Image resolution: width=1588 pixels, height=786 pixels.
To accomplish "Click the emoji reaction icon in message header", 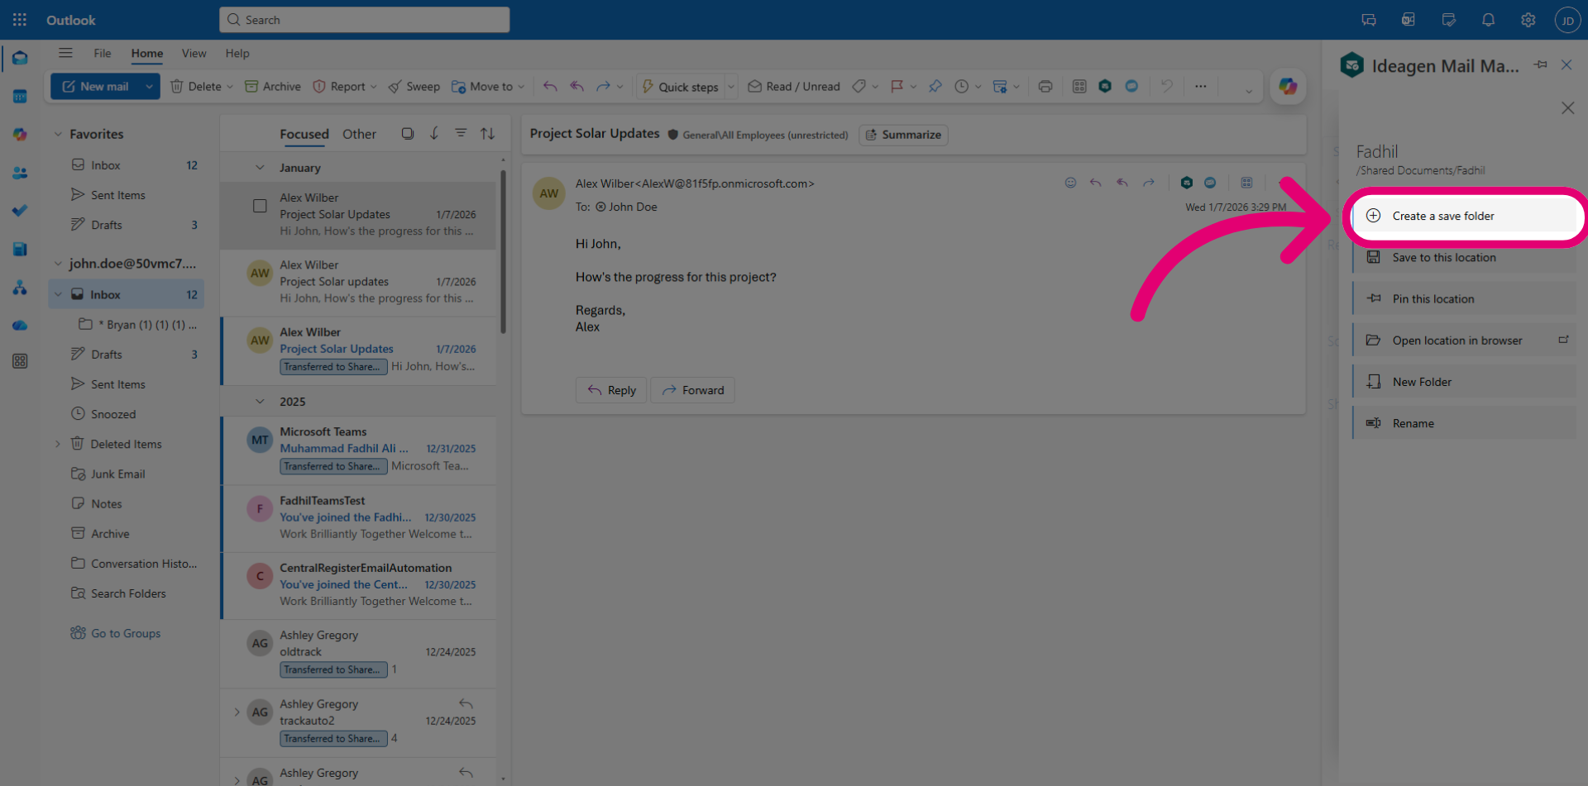I will [x=1070, y=183].
